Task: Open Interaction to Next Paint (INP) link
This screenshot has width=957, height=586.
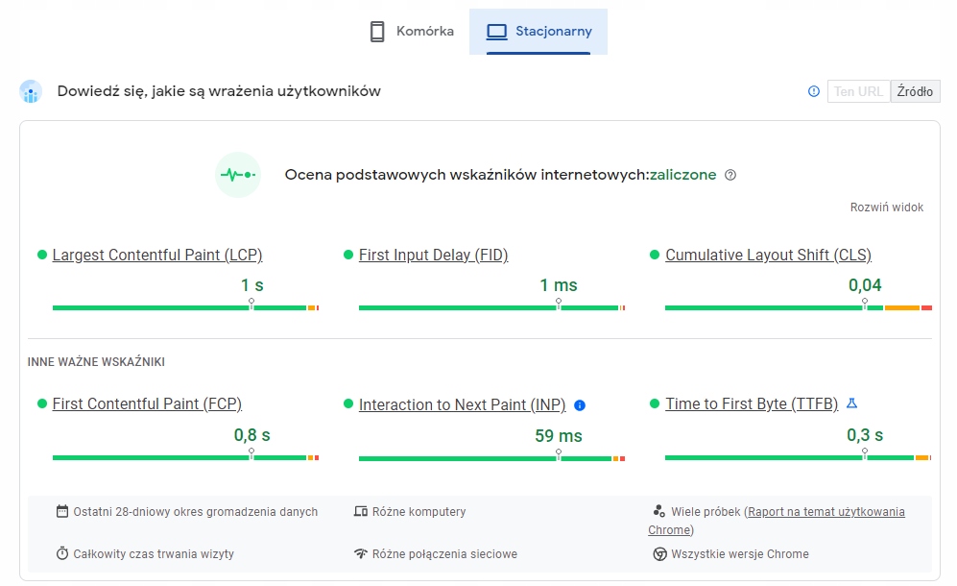Action: pyautogui.click(x=462, y=405)
